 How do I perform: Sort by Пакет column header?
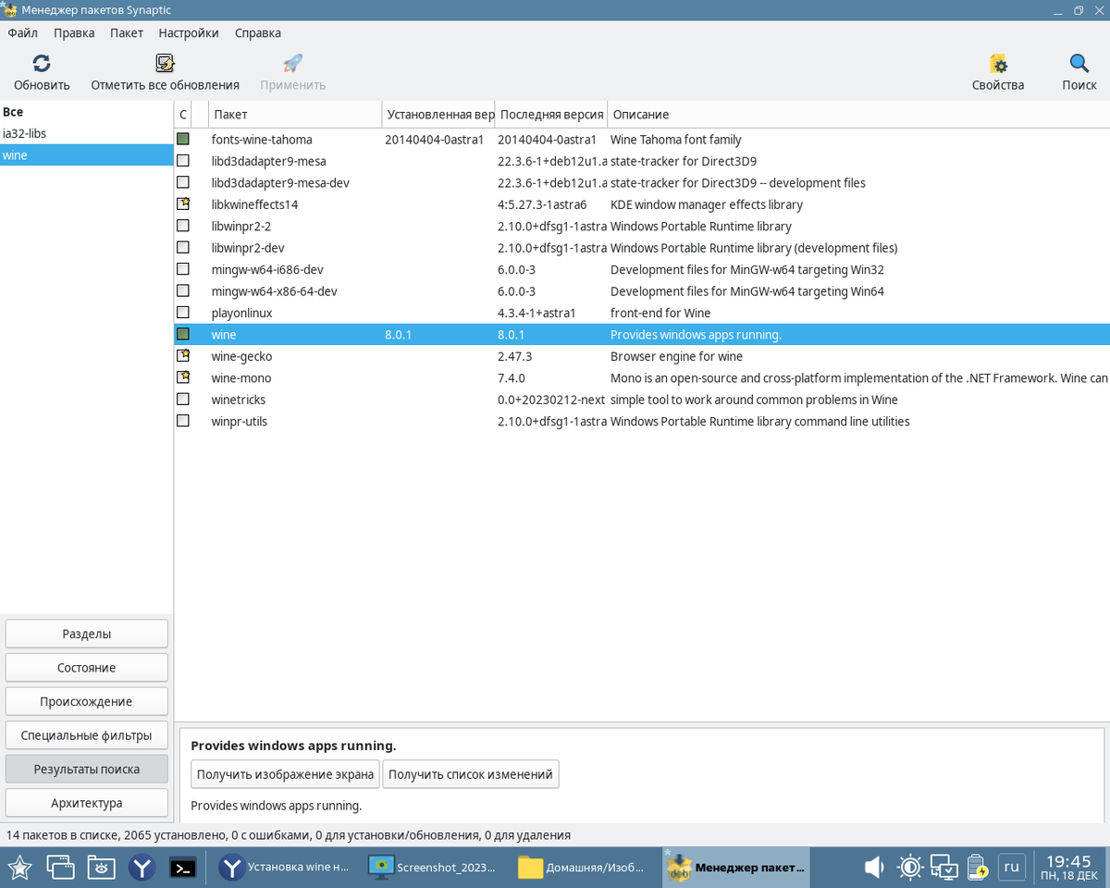[295, 115]
